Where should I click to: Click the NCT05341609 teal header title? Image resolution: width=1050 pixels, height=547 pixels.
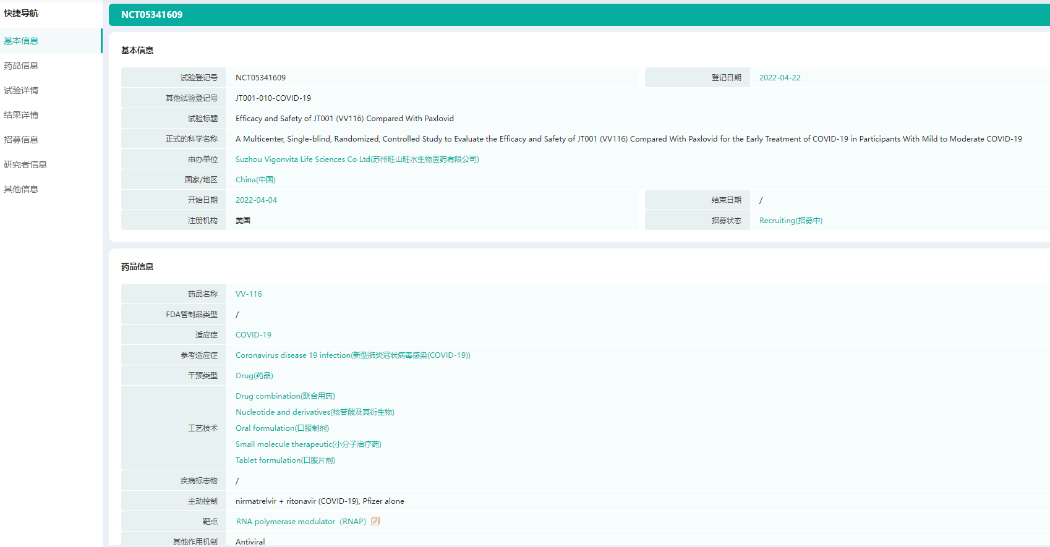(x=152, y=15)
